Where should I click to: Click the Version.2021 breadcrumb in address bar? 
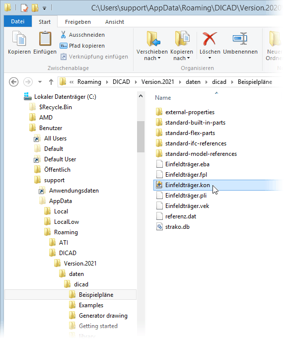[157, 82]
